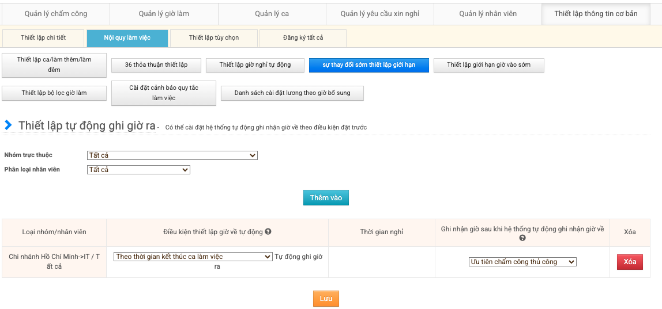
Task: Open Thiết lập giờ nghỉ tự động settings
Action: [x=255, y=65]
